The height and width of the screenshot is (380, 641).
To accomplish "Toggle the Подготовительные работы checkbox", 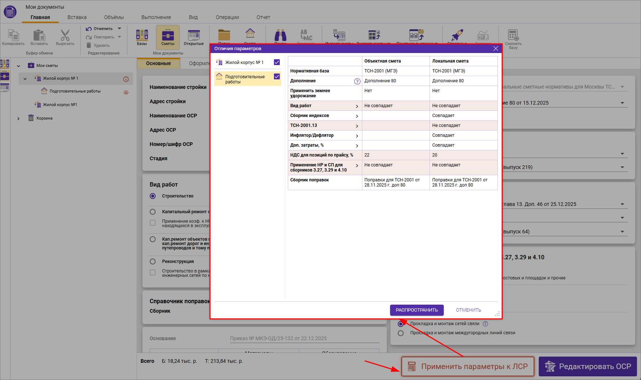I will 277,77.
